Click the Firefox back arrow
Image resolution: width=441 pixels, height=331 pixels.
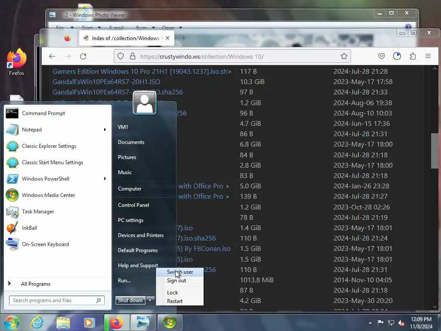click(52, 56)
